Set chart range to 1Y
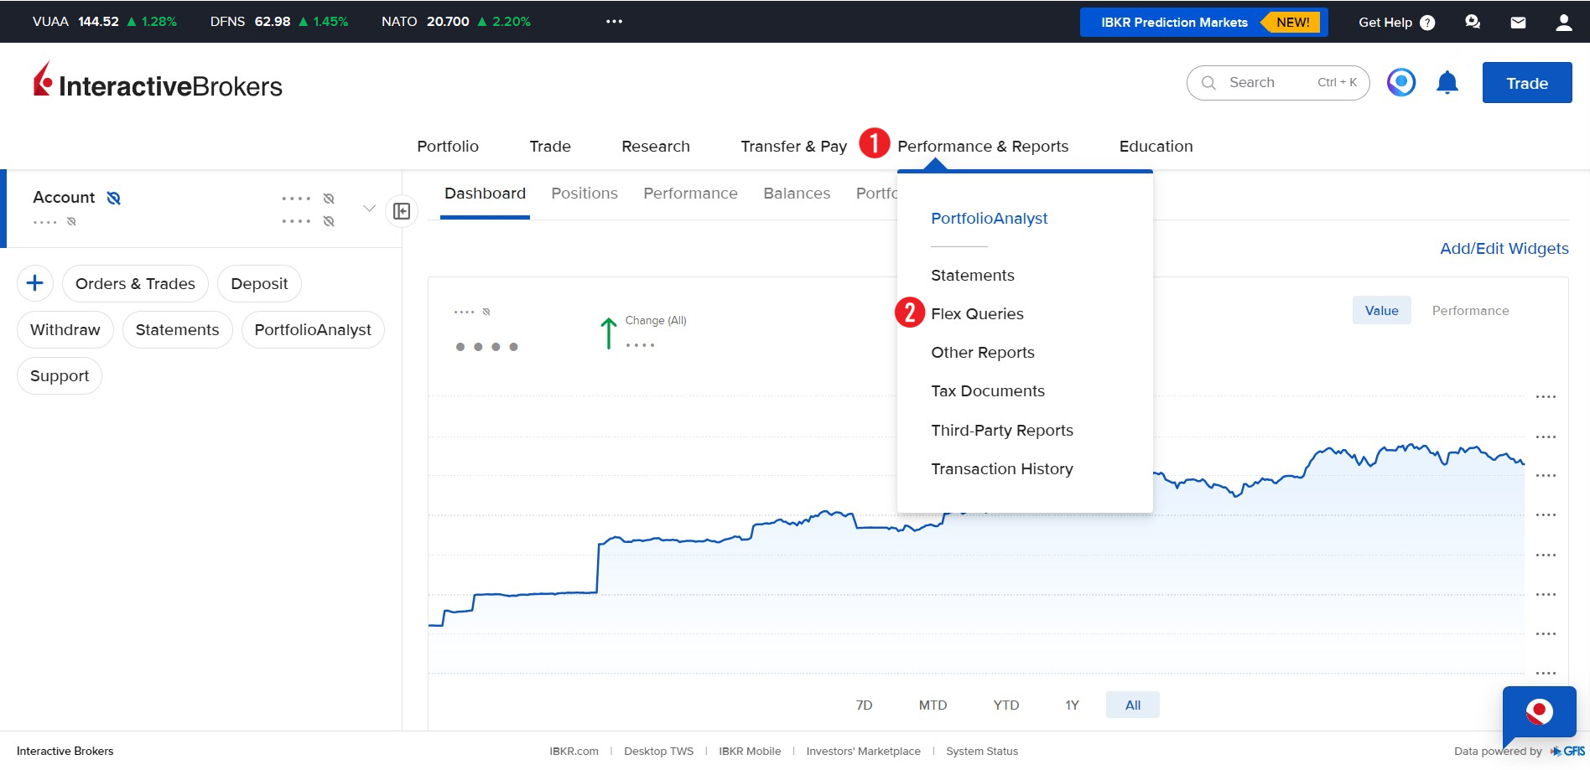The width and height of the screenshot is (1590, 770). [1072, 705]
